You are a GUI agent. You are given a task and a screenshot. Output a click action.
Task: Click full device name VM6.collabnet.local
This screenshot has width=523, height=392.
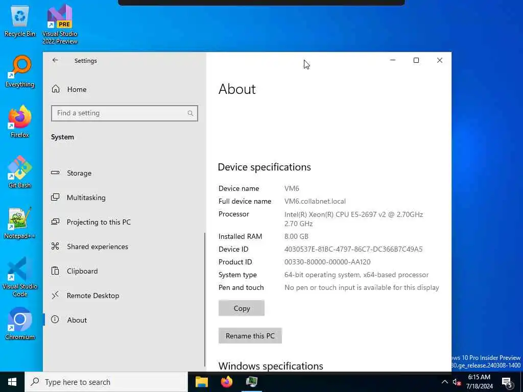click(315, 201)
